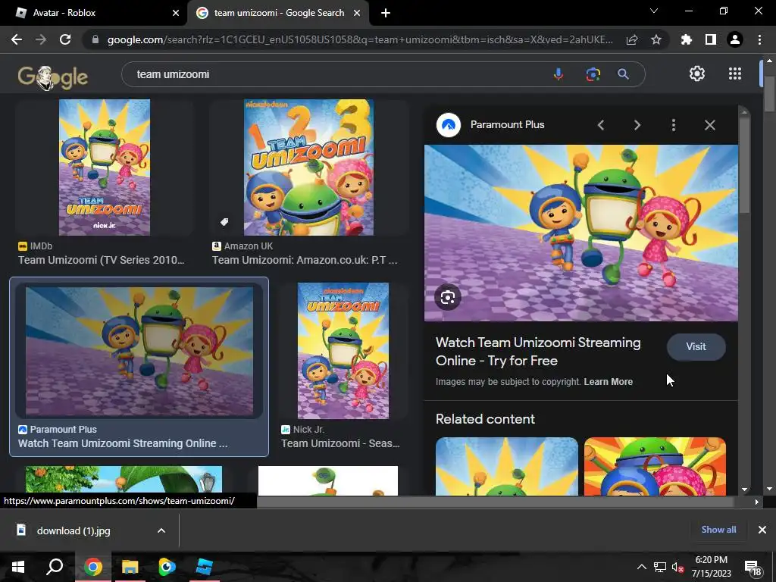Close the Avatar - Roblox tab
This screenshot has width=776, height=582.
pyautogui.click(x=176, y=13)
